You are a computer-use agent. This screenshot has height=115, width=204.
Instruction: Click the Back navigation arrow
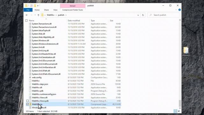(27, 15)
